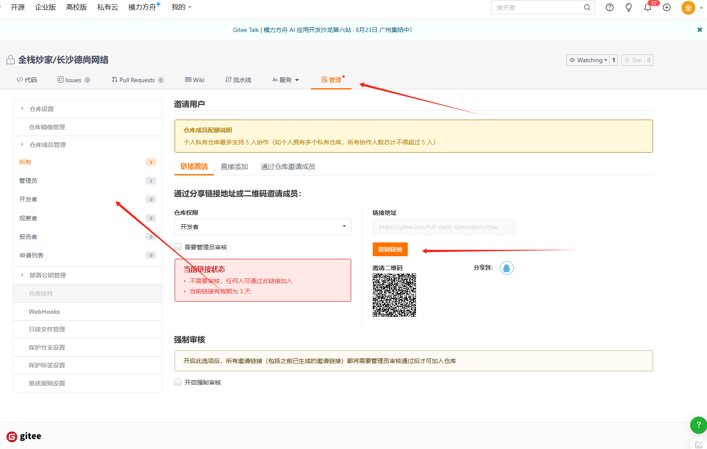Open the help question mark icon in header
707x449 pixels.
[609, 7]
